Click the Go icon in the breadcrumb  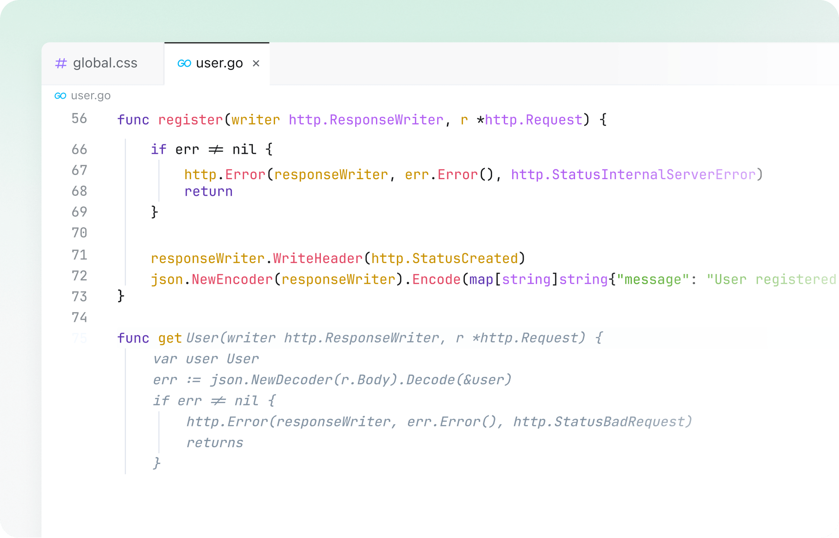pos(60,96)
